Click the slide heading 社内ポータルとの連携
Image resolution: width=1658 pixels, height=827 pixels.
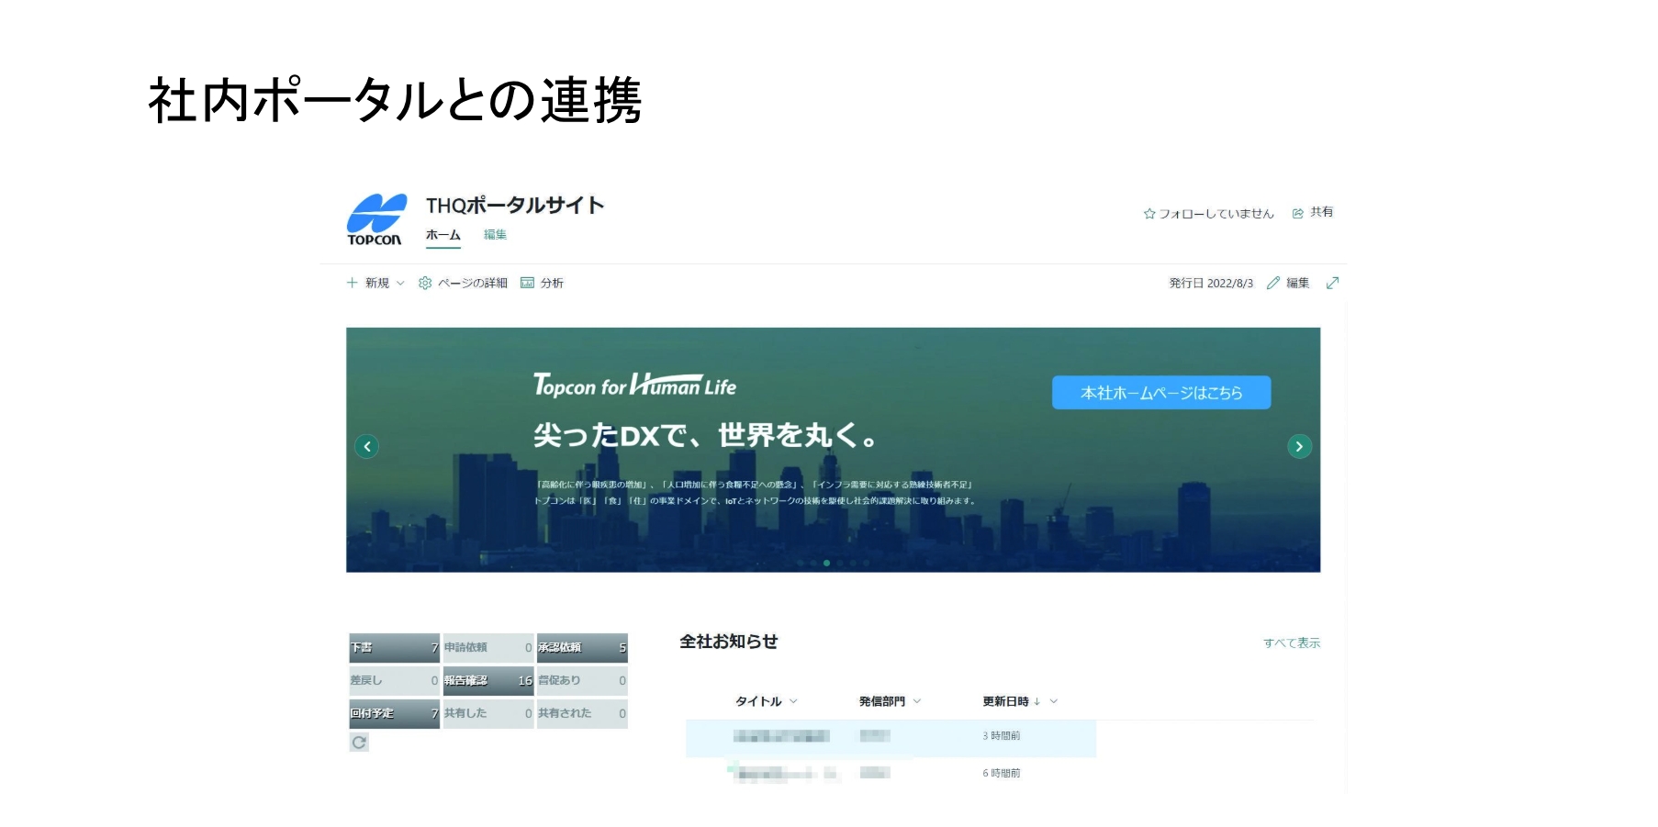click(x=395, y=100)
